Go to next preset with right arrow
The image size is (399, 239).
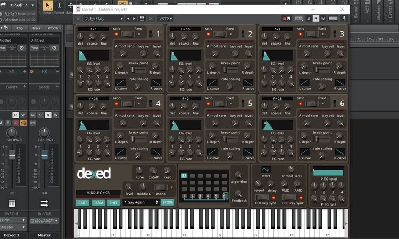click(x=134, y=19)
